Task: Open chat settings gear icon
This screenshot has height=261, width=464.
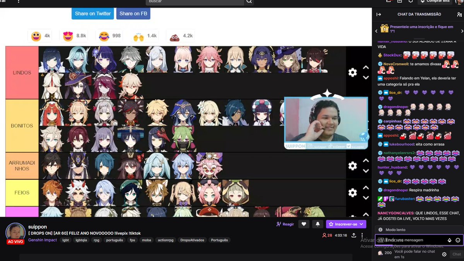Action: tap(444, 254)
